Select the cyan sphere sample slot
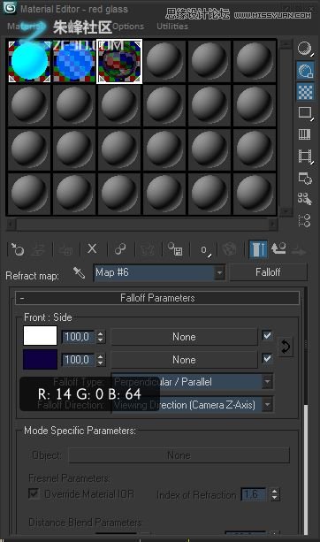Viewport: 320px width, 542px height. 29,62
